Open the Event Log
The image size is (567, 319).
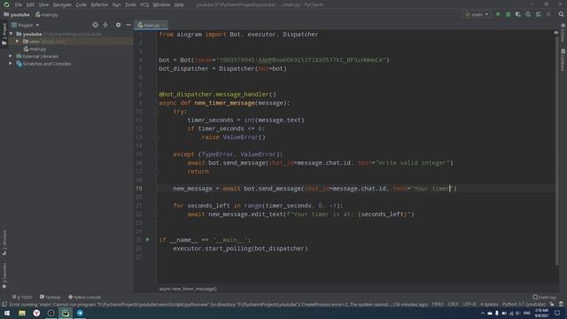pyautogui.click(x=544, y=297)
